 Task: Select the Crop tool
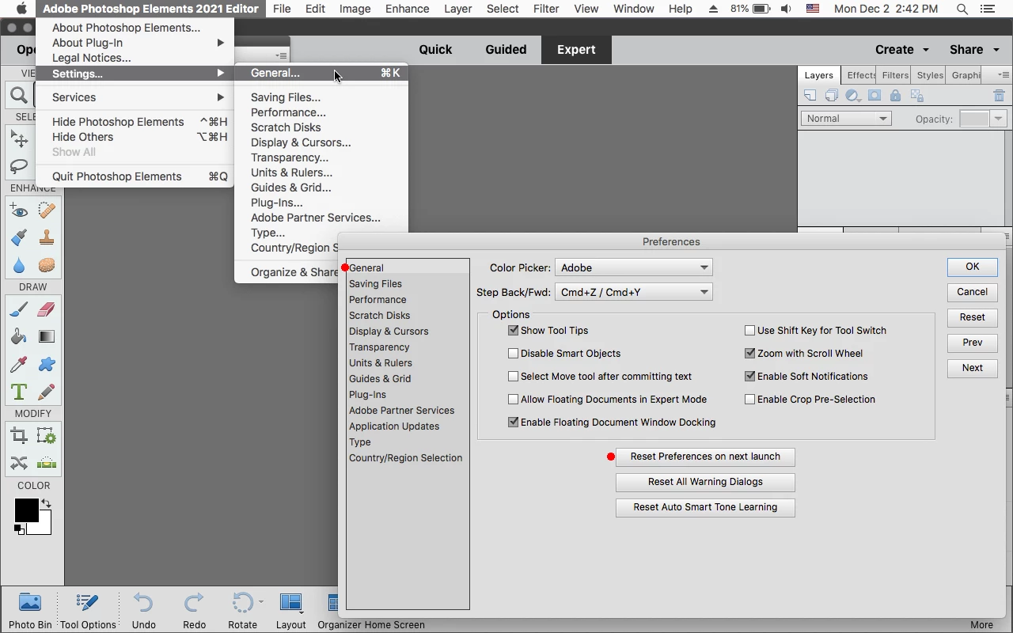(x=19, y=436)
